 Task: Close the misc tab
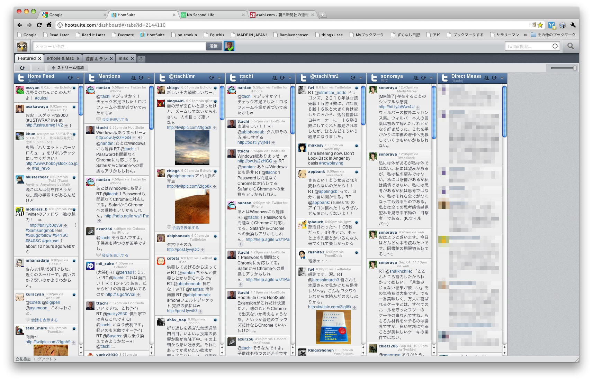[132, 59]
